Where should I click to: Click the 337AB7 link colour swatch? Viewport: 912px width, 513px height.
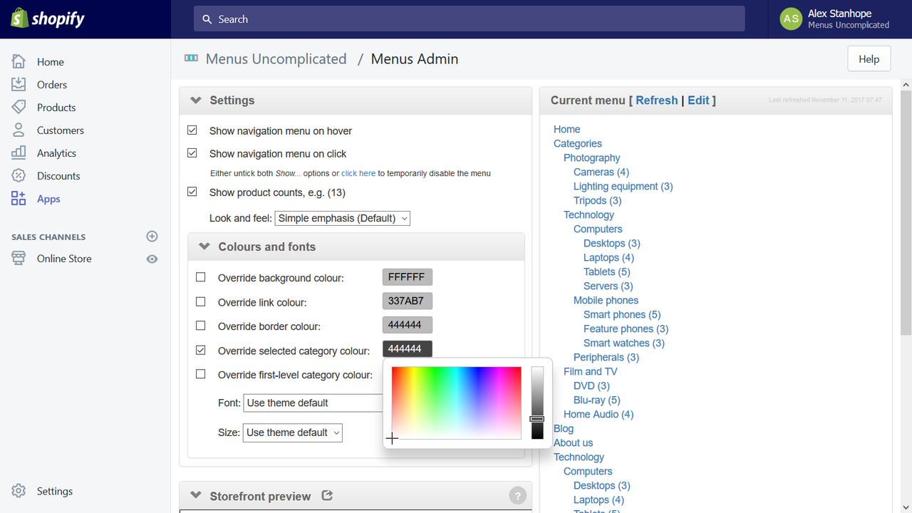click(x=408, y=301)
